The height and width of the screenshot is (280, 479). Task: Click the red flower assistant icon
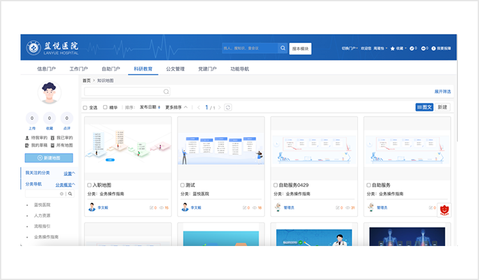(x=443, y=209)
